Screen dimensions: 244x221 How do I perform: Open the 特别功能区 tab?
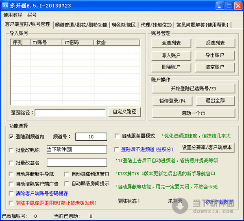pos(124,25)
